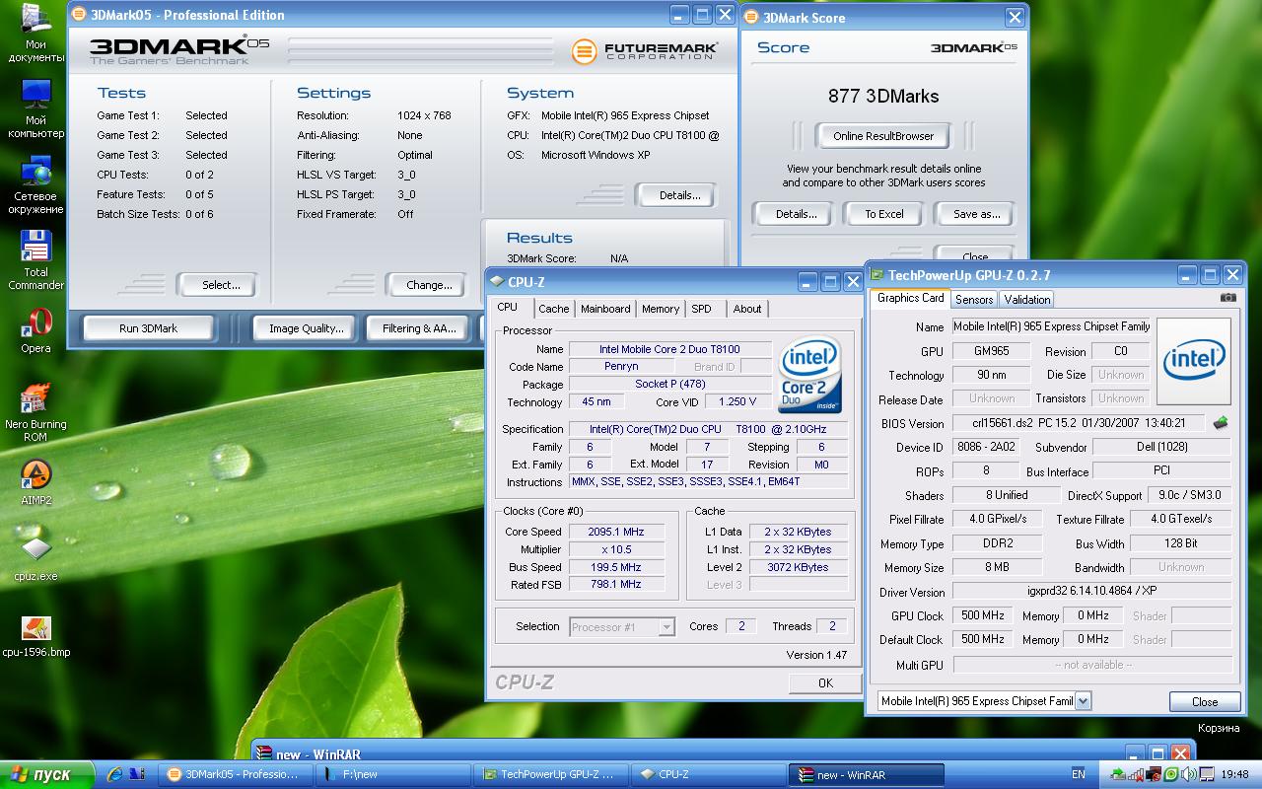Screen dimensions: 1262x789
Task: Click the Online ResultBrowser button
Action: [x=882, y=136]
